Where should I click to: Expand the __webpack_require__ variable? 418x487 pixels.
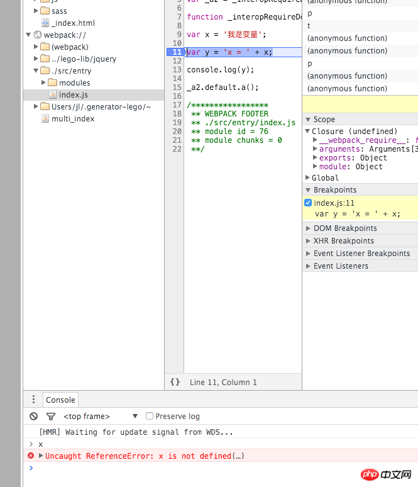point(315,140)
